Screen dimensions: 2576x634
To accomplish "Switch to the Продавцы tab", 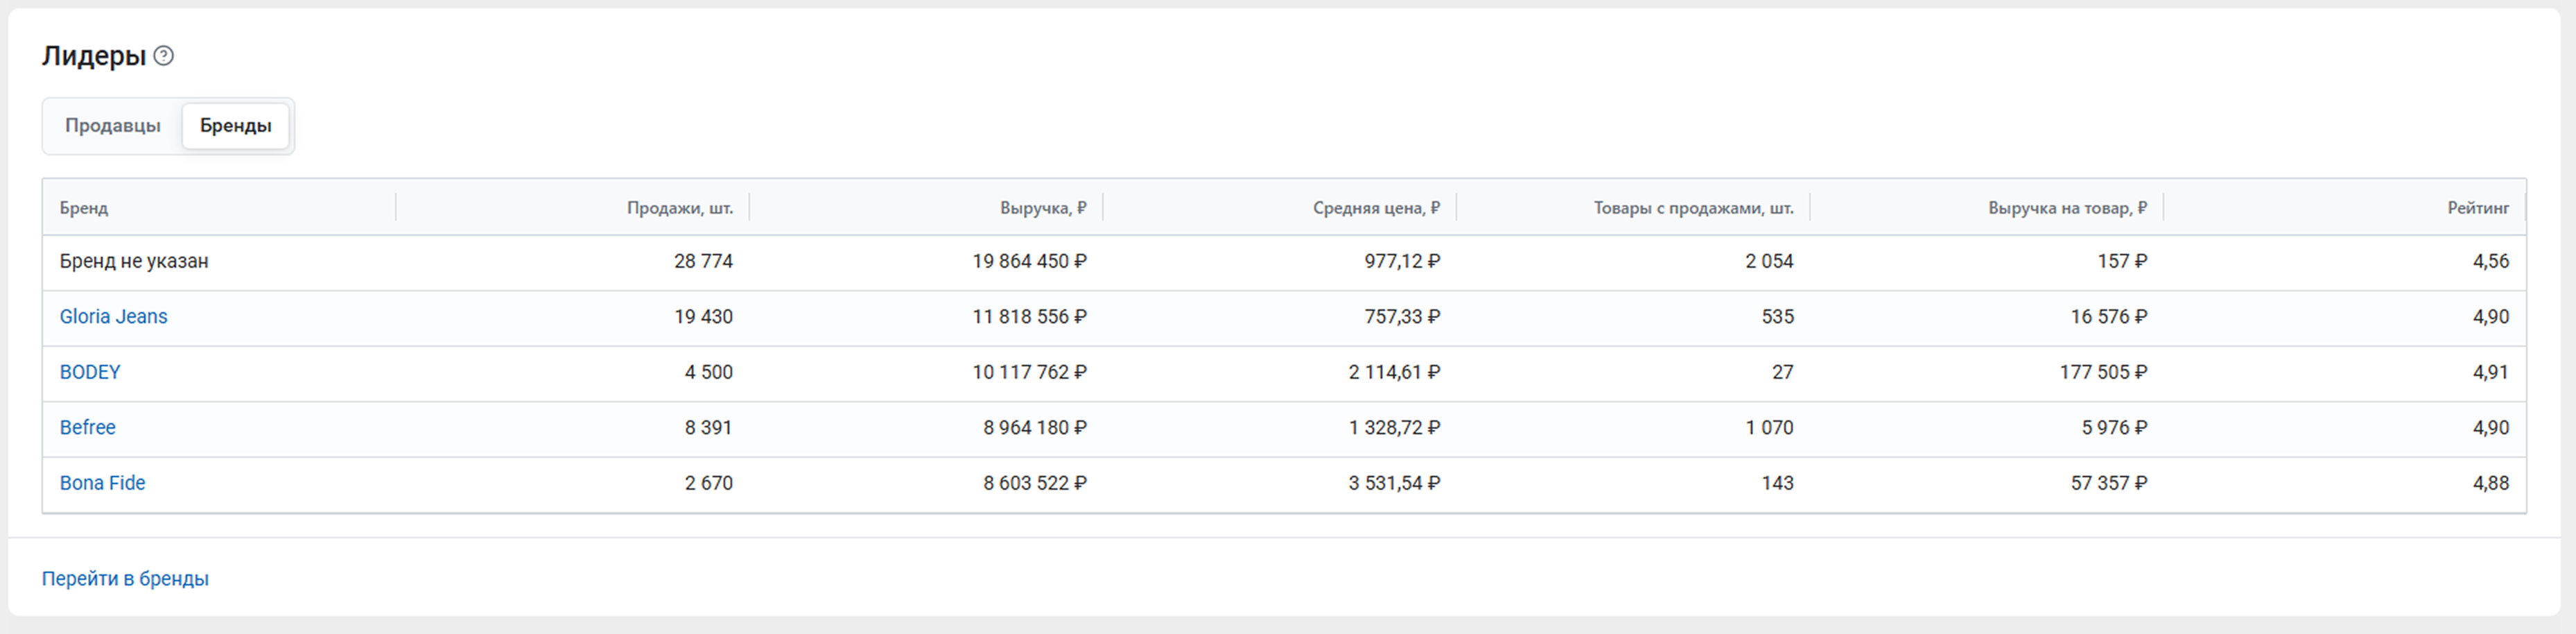I will tap(112, 126).
